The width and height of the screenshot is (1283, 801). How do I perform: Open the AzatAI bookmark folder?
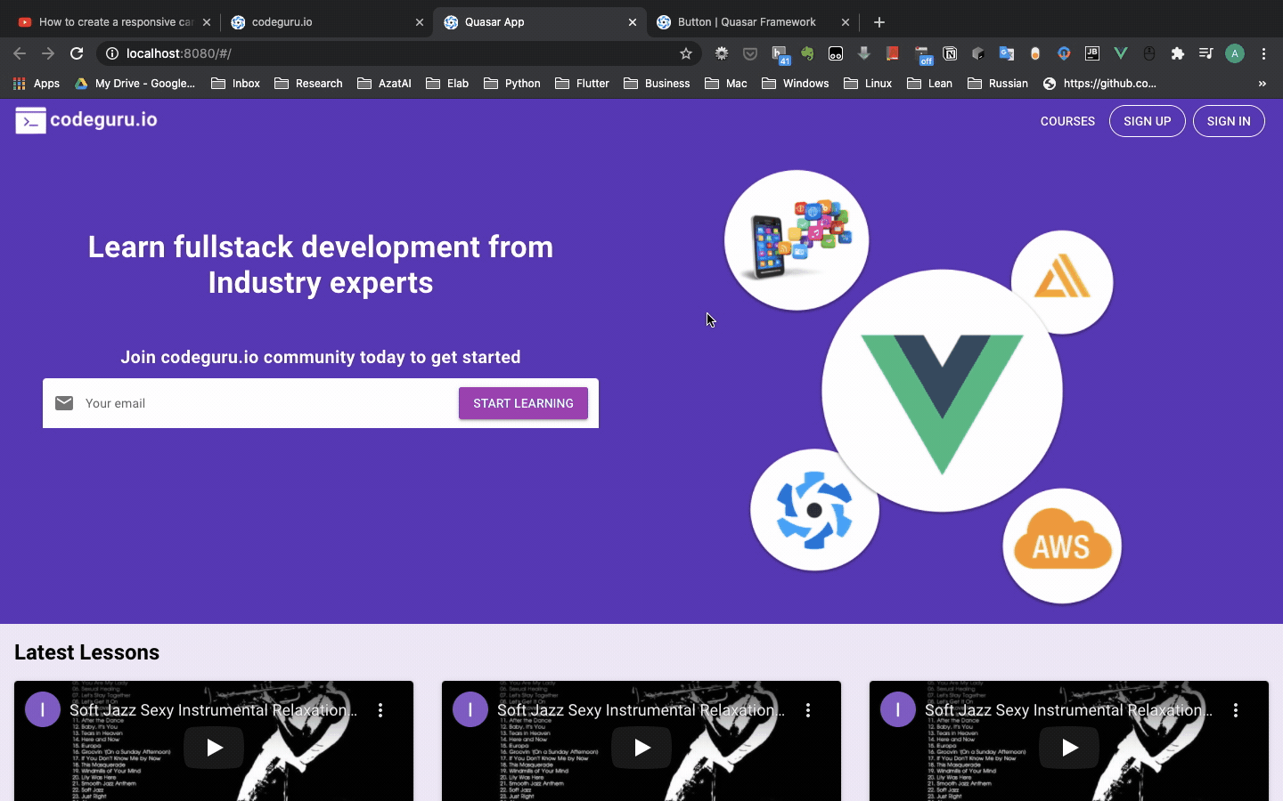coord(384,84)
